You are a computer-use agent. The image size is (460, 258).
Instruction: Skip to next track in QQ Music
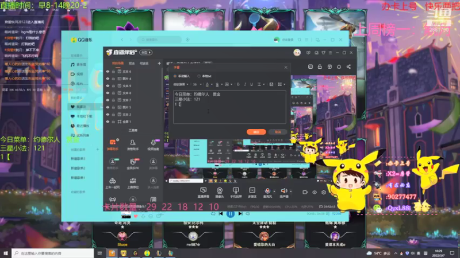coord(240,214)
